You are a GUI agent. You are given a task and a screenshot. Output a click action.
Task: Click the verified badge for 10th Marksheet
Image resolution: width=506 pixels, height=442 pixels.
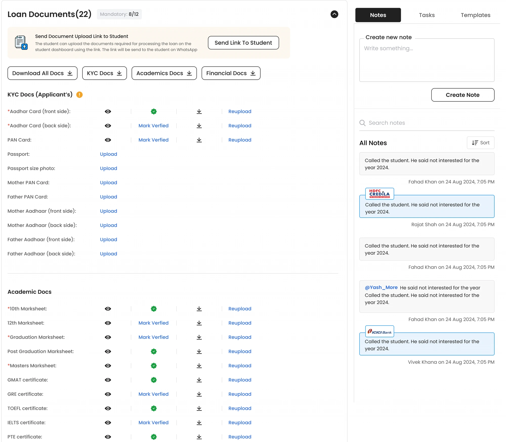click(x=154, y=309)
